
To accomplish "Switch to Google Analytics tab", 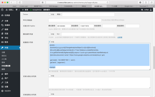I will pos(129,6).
